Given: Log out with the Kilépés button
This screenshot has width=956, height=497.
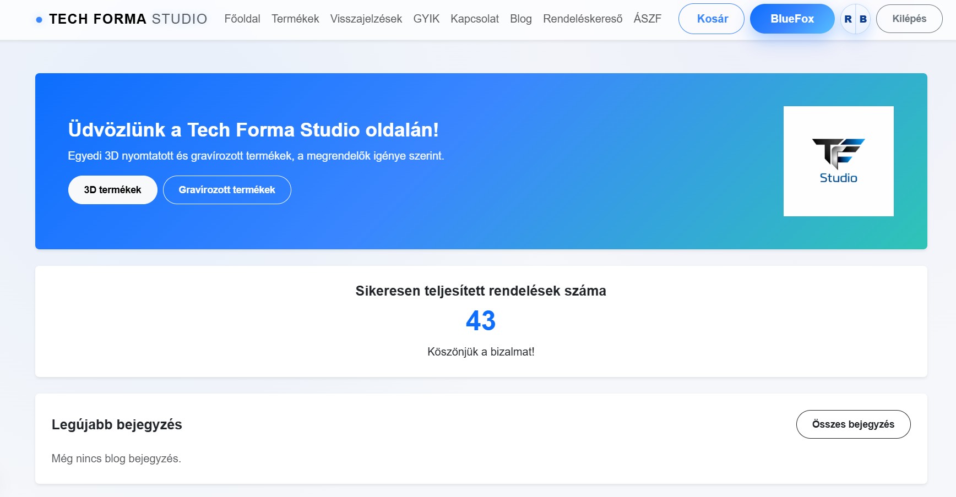Looking at the screenshot, I should pyautogui.click(x=909, y=19).
